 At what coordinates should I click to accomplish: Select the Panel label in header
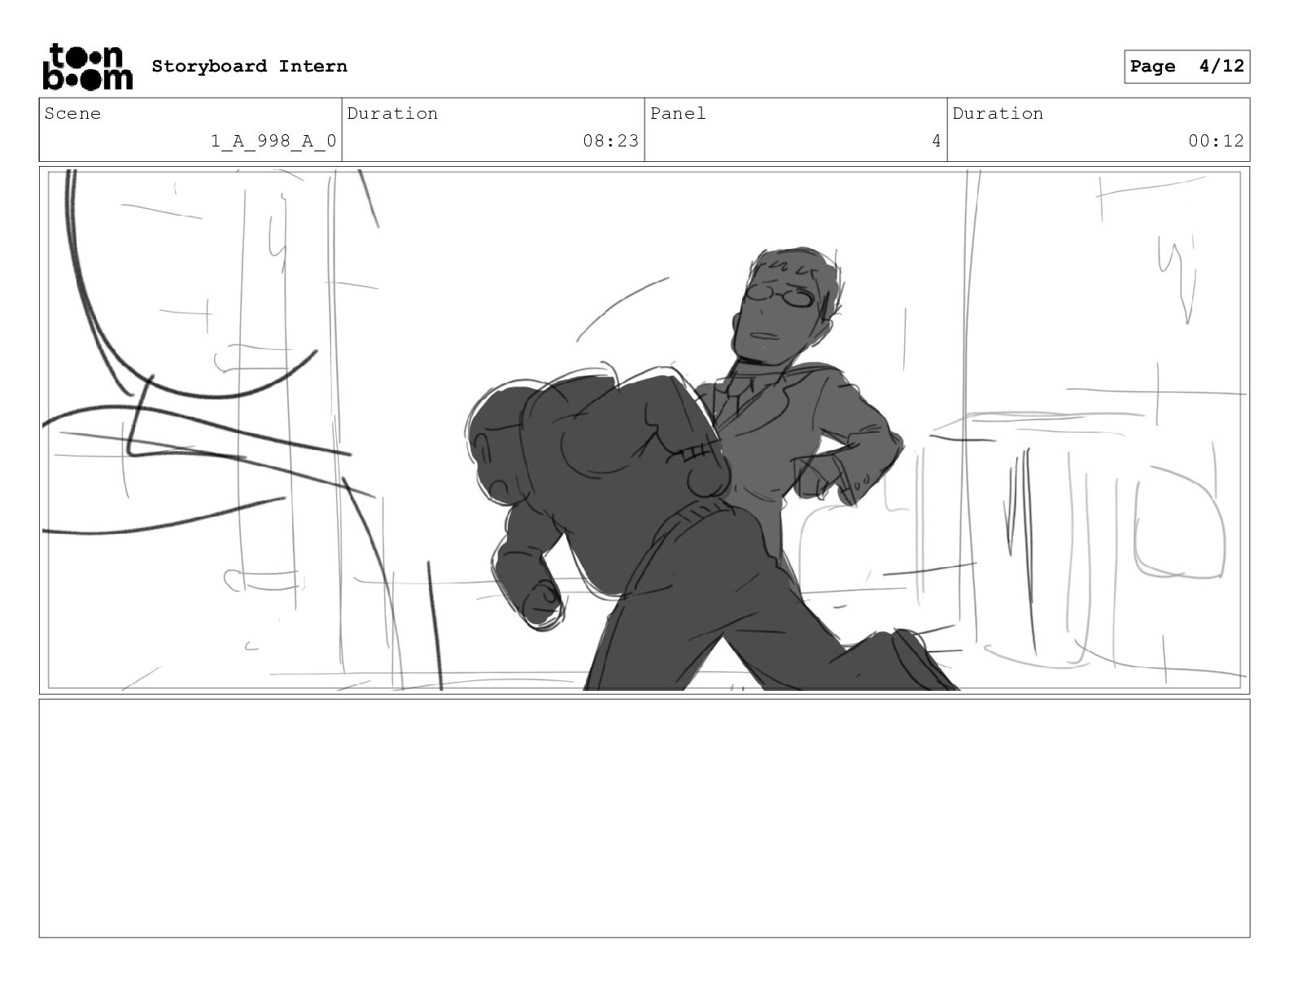point(677,114)
